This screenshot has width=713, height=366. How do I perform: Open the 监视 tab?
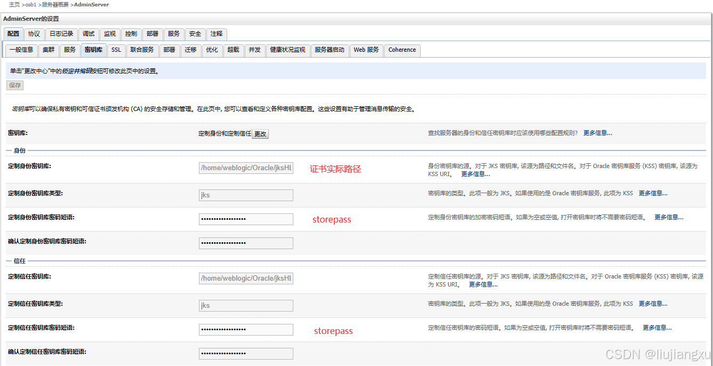pos(110,34)
